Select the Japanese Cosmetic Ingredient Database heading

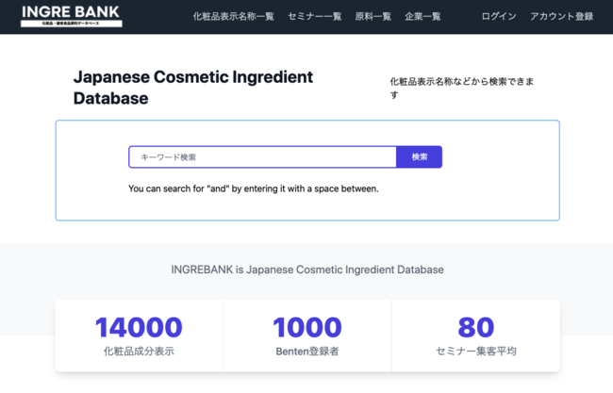[193, 88]
